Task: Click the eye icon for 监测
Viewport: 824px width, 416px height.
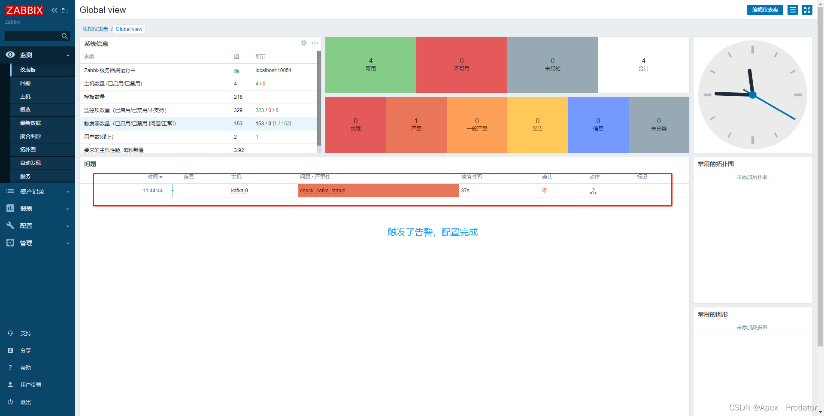Action: click(x=10, y=55)
